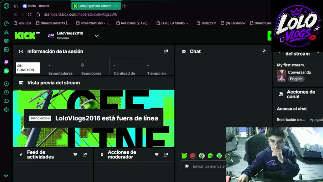Open the YouTube bookmark
Screen dimensions: 323x182
[22, 23]
